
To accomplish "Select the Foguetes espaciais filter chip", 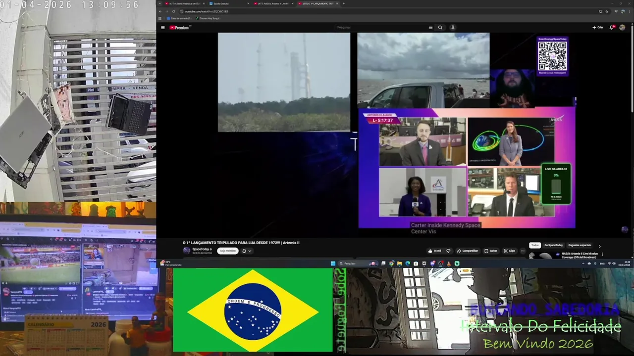I will 580,245.
